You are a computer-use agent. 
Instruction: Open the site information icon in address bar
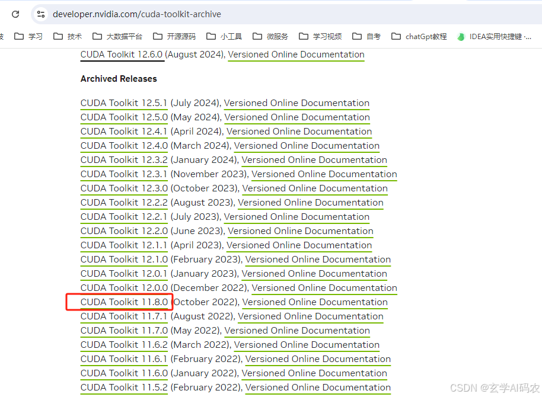(41, 14)
